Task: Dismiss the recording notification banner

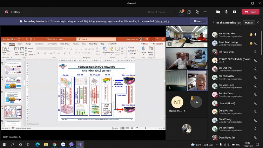Action: (198, 21)
